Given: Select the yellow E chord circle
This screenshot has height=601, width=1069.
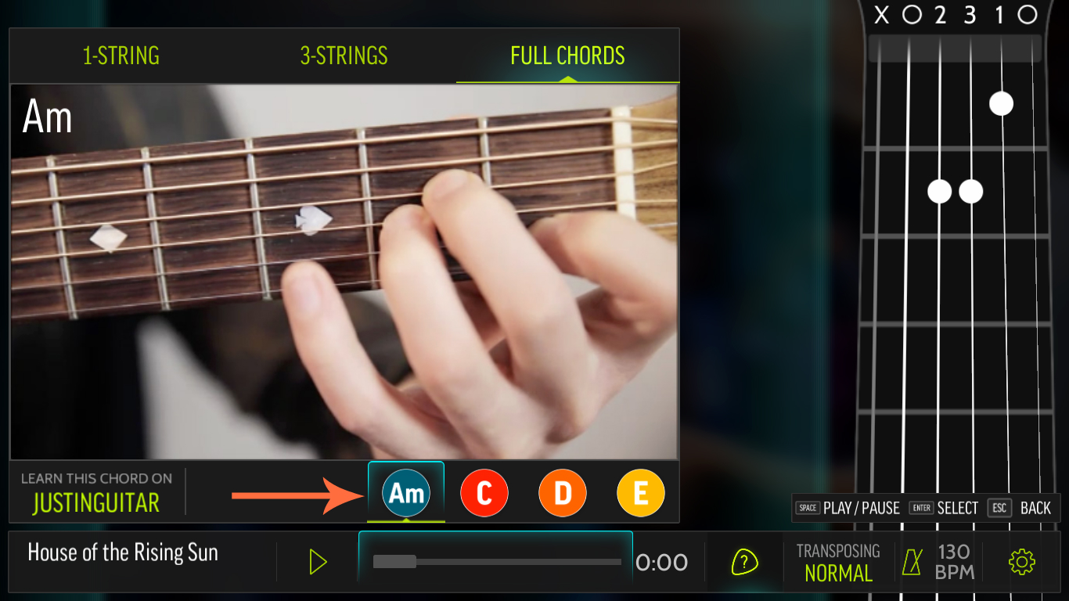Looking at the screenshot, I should [x=641, y=493].
